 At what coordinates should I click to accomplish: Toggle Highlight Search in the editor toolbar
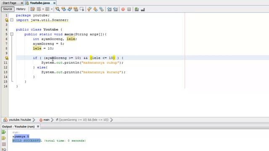click(x=76, y=9)
